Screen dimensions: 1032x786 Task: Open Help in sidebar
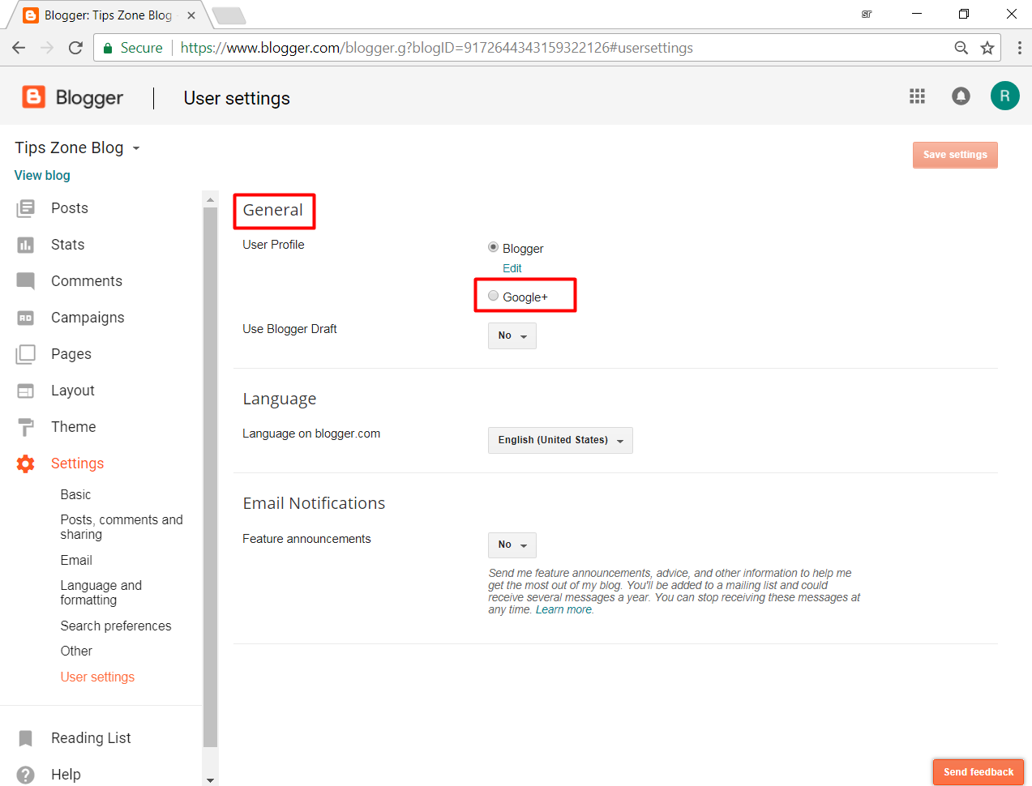click(x=66, y=775)
